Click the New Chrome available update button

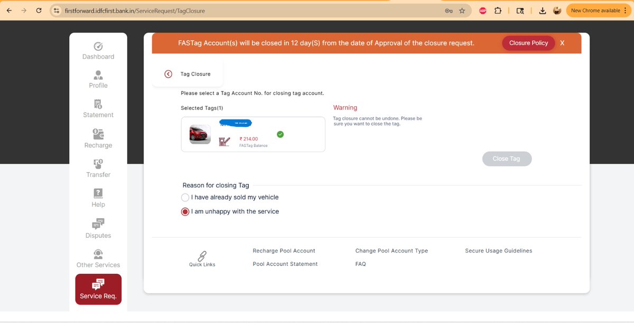pos(599,11)
